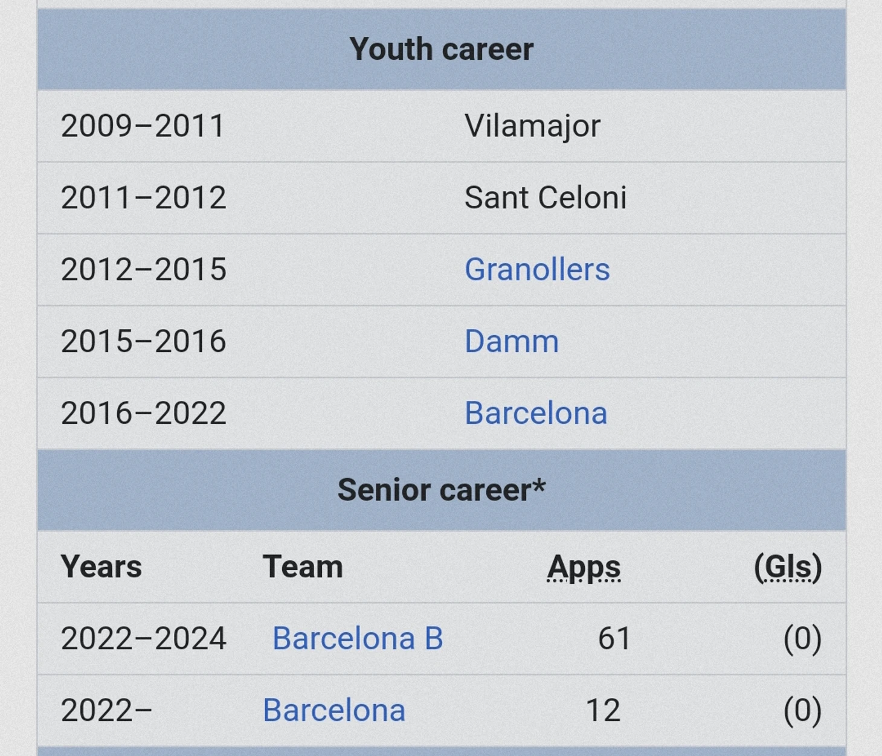Open the Granollers club link
Image resolution: width=882 pixels, height=756 pixels.
pyautogui.click(x=536, y=269)
